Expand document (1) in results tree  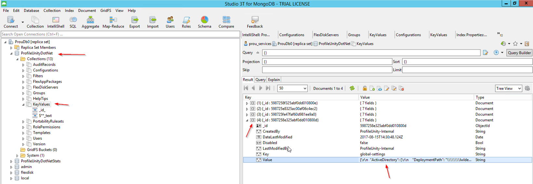click(247, 103)
